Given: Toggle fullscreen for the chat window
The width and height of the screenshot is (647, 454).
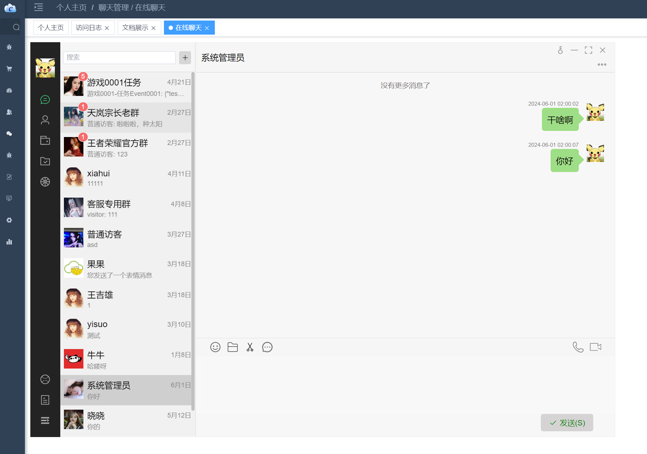Looking at the screenshot, I should point(589,50).
